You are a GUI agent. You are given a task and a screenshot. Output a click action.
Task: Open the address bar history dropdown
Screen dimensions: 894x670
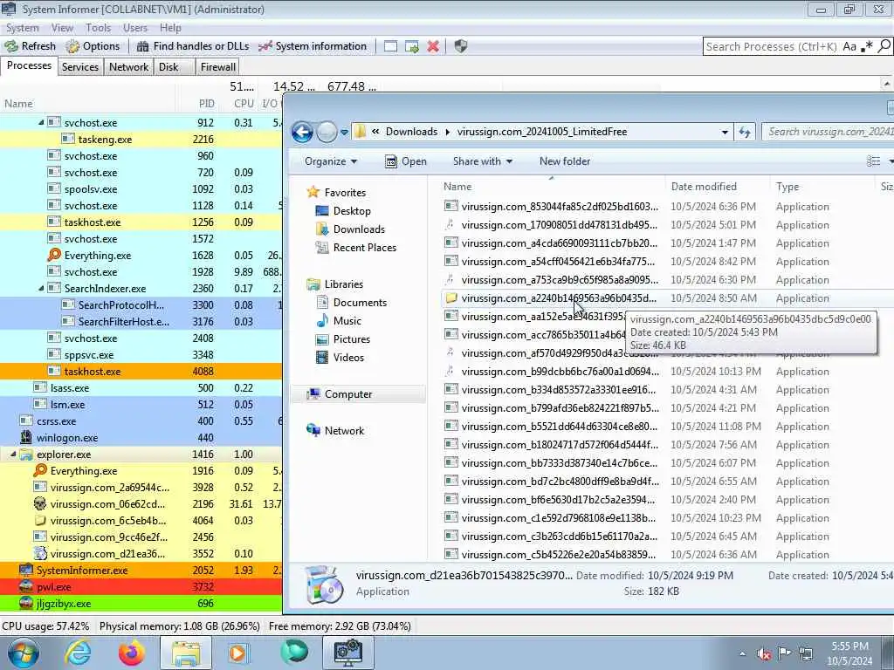click(725, 133)
